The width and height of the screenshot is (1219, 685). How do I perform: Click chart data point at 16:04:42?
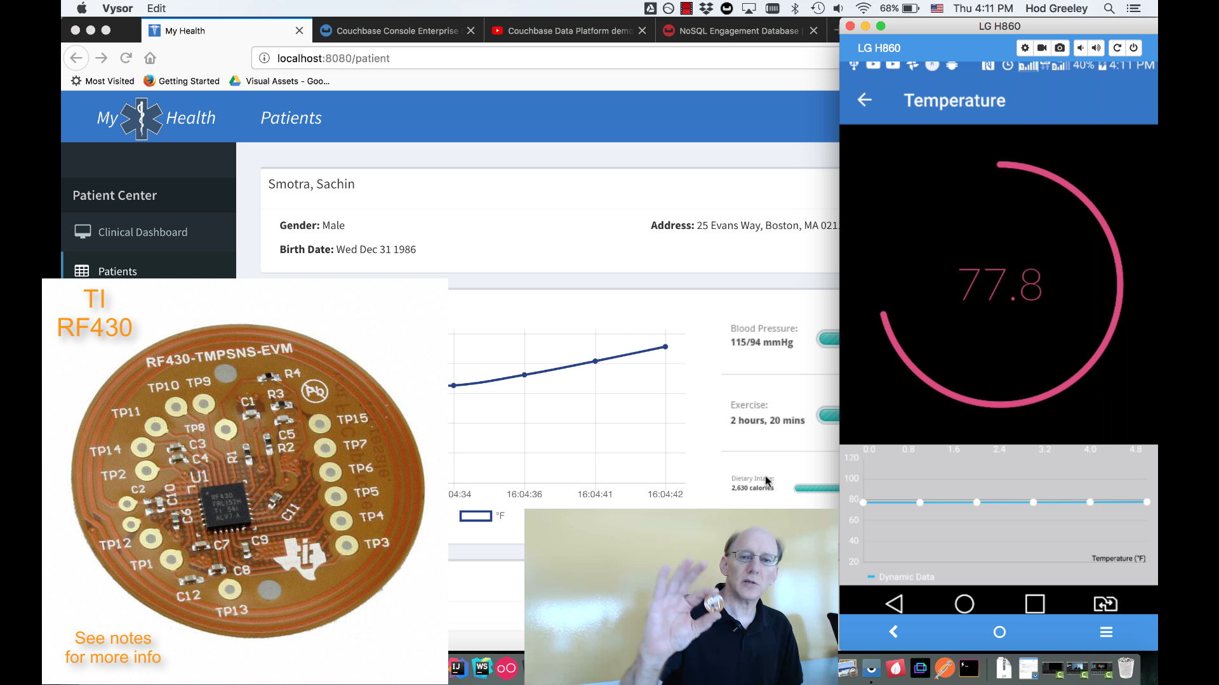coord(665,347)
